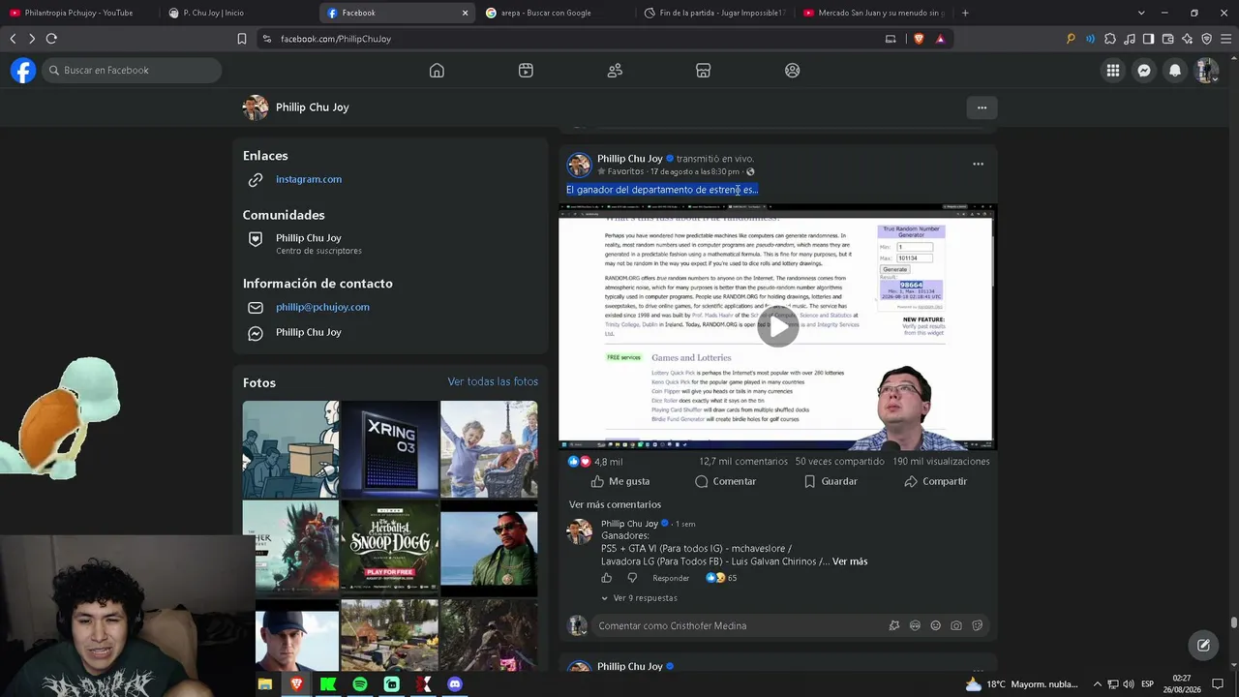Like the Ganadores comment with thumbs up
This screenshot has height=697, width=1239.
coord(607,578)
